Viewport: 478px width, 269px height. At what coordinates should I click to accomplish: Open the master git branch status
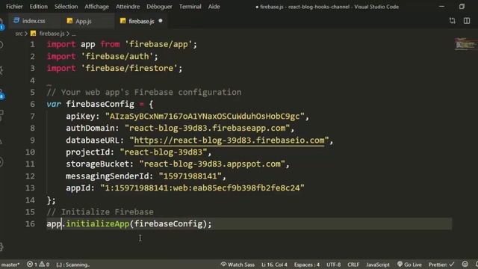pos(10,265)
